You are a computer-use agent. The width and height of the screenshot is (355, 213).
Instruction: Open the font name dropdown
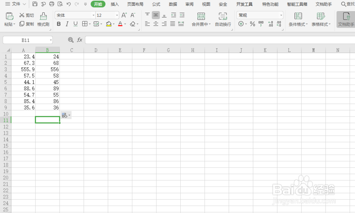coord(93,15)
